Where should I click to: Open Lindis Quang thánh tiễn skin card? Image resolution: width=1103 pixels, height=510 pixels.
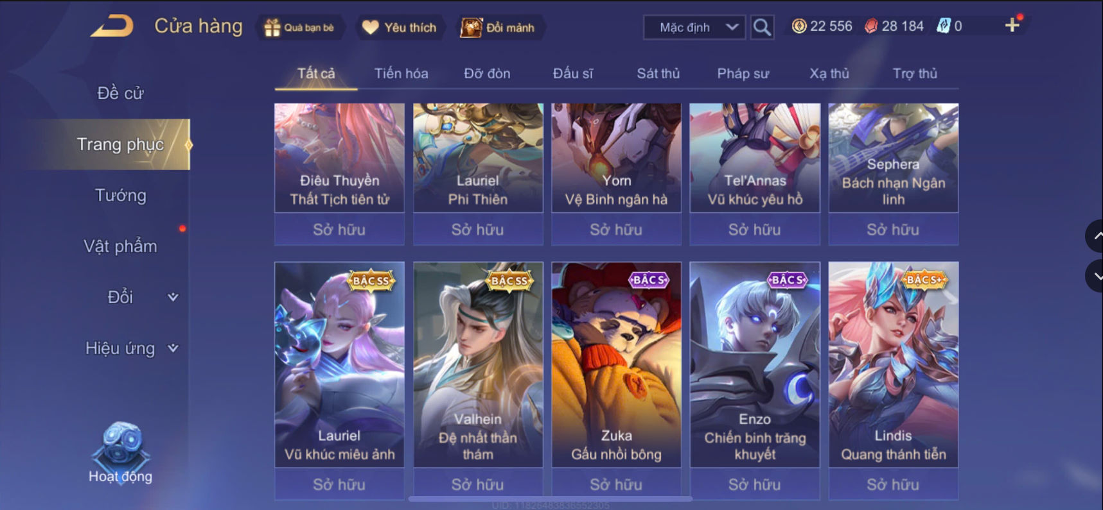point(893,364)
